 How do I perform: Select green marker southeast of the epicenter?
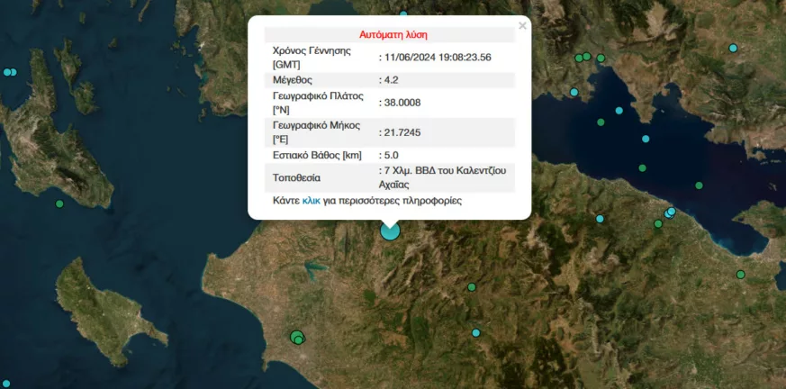(471, 287)
